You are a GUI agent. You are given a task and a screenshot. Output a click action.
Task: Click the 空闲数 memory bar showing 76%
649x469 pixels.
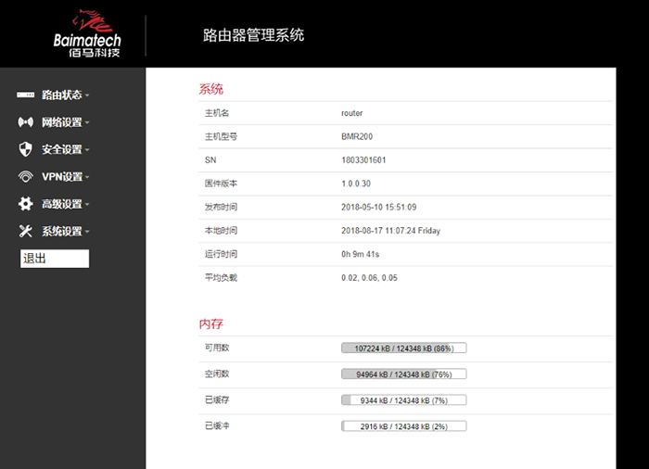click(x=403, y=374)
